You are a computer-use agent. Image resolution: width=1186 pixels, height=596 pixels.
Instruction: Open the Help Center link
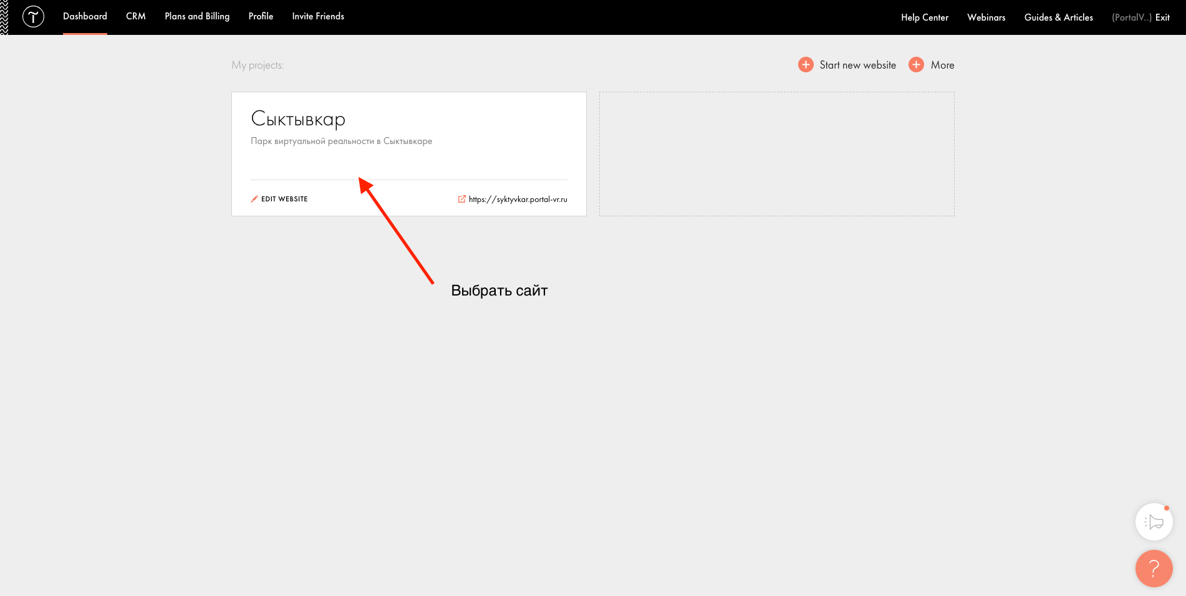[924, 17]
